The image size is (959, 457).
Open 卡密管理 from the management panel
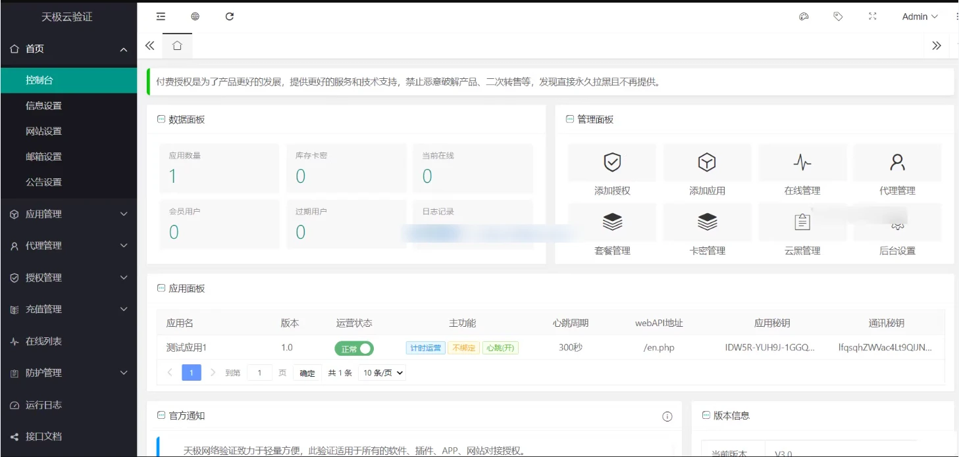tap(707, 222)
